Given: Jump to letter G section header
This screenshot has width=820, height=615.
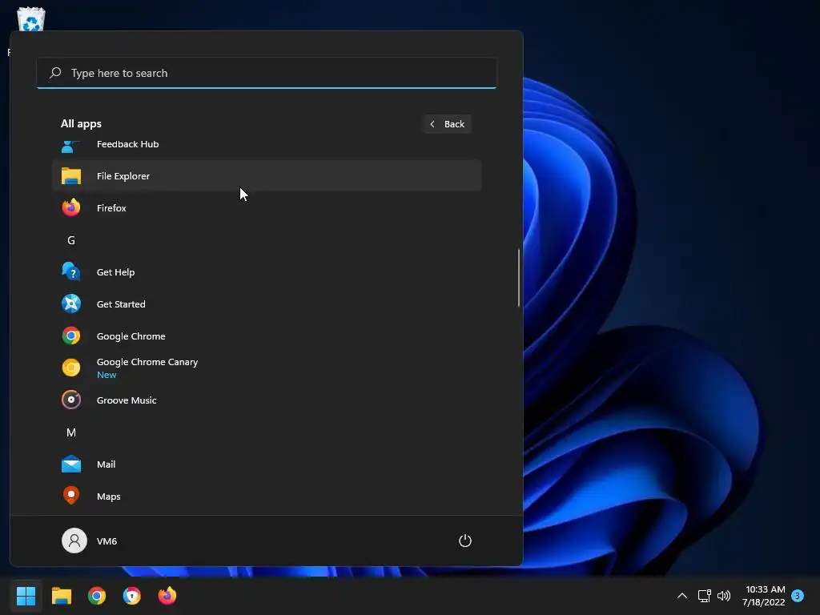Looking at the screenshot, I should click(71, 240).
